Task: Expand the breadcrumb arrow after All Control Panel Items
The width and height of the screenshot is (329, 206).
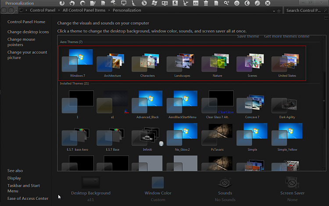Action: coord(109,10)
